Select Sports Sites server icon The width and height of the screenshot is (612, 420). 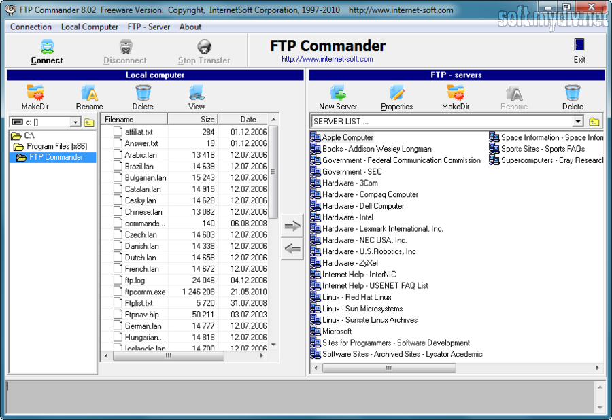coord(494,149)
